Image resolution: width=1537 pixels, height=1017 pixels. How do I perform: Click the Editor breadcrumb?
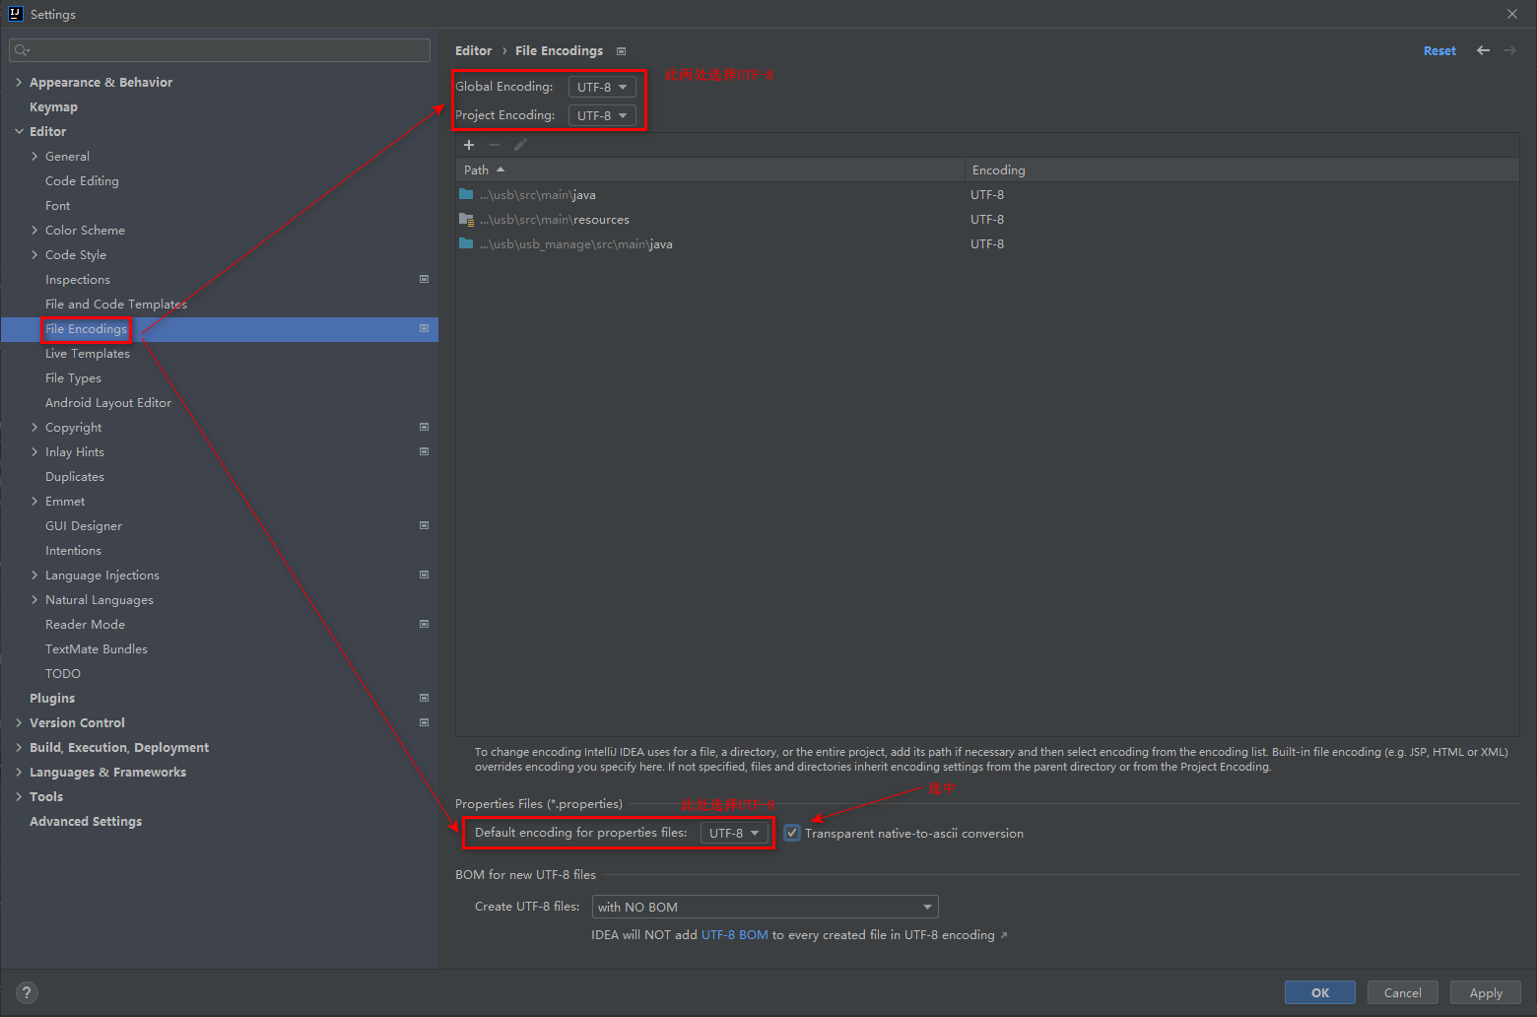click(473, 50)
